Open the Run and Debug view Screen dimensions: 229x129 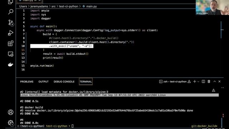[10, 33]
